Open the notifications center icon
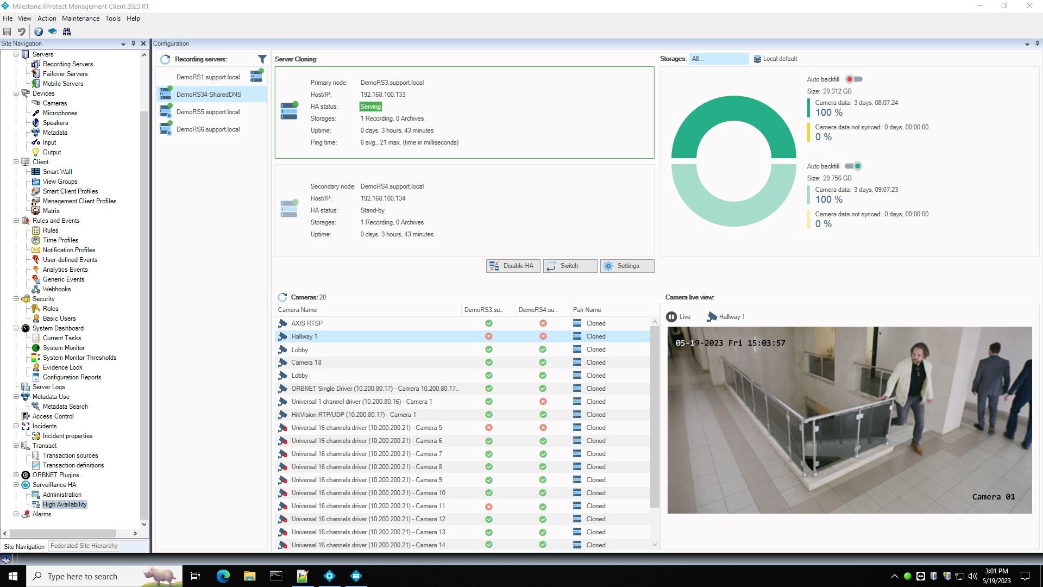 pyautogui.click(x=1025, y=576)
